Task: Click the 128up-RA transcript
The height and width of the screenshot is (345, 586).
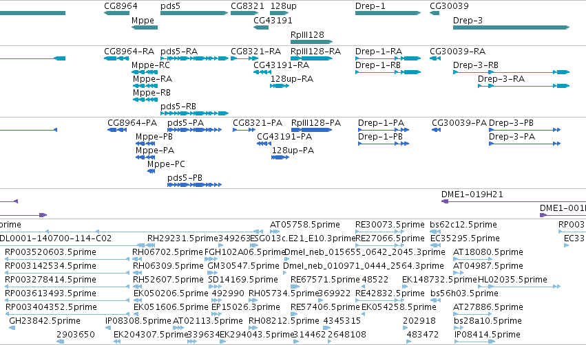Action: 280,86
